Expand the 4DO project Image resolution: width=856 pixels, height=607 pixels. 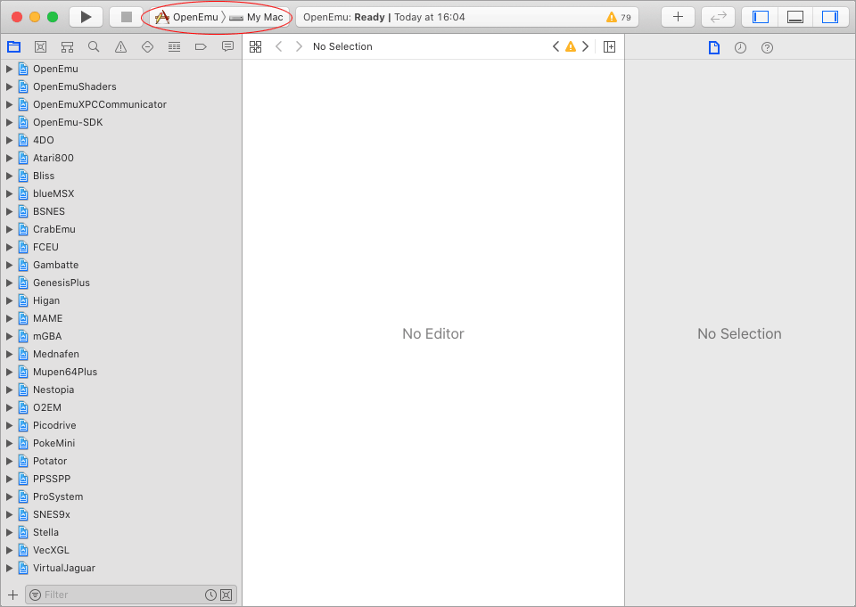[x=9, y=140]
